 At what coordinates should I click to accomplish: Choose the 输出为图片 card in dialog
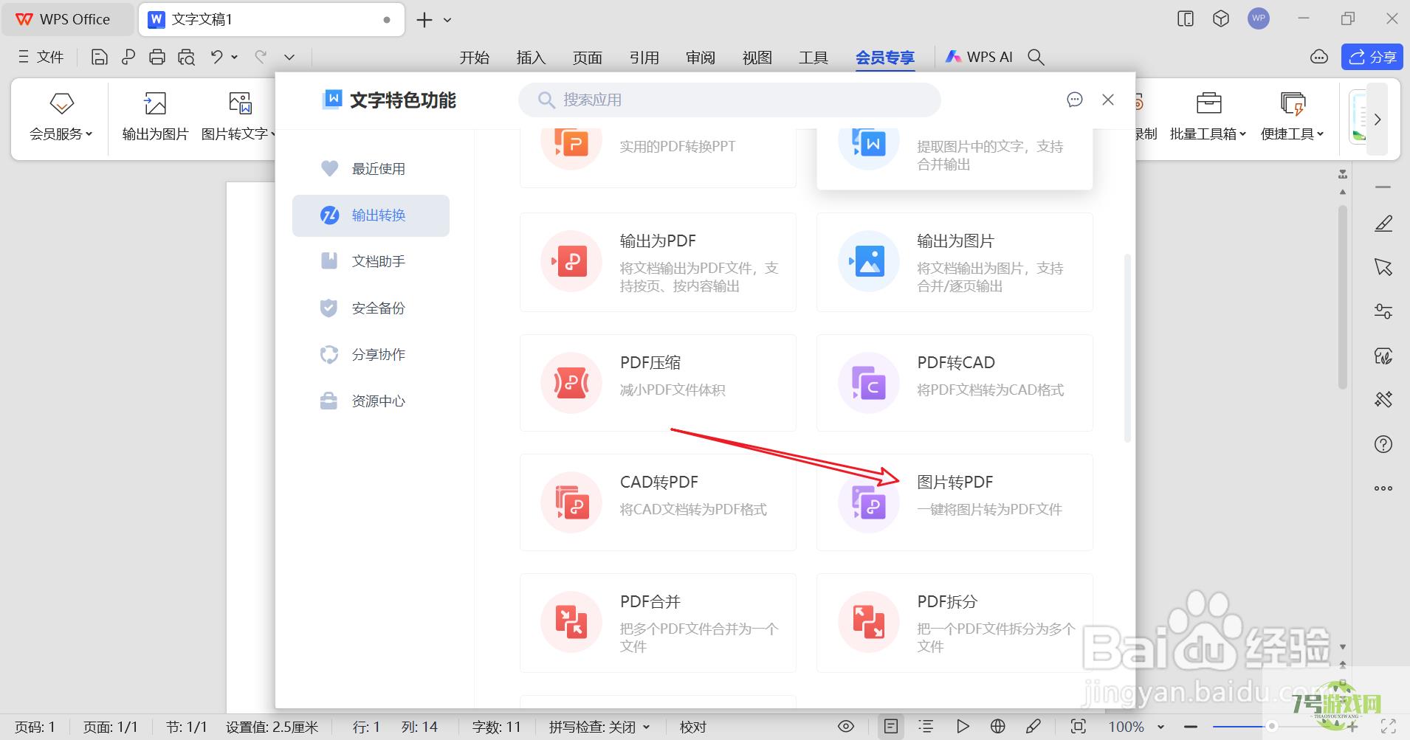click(x=955, y=262)
